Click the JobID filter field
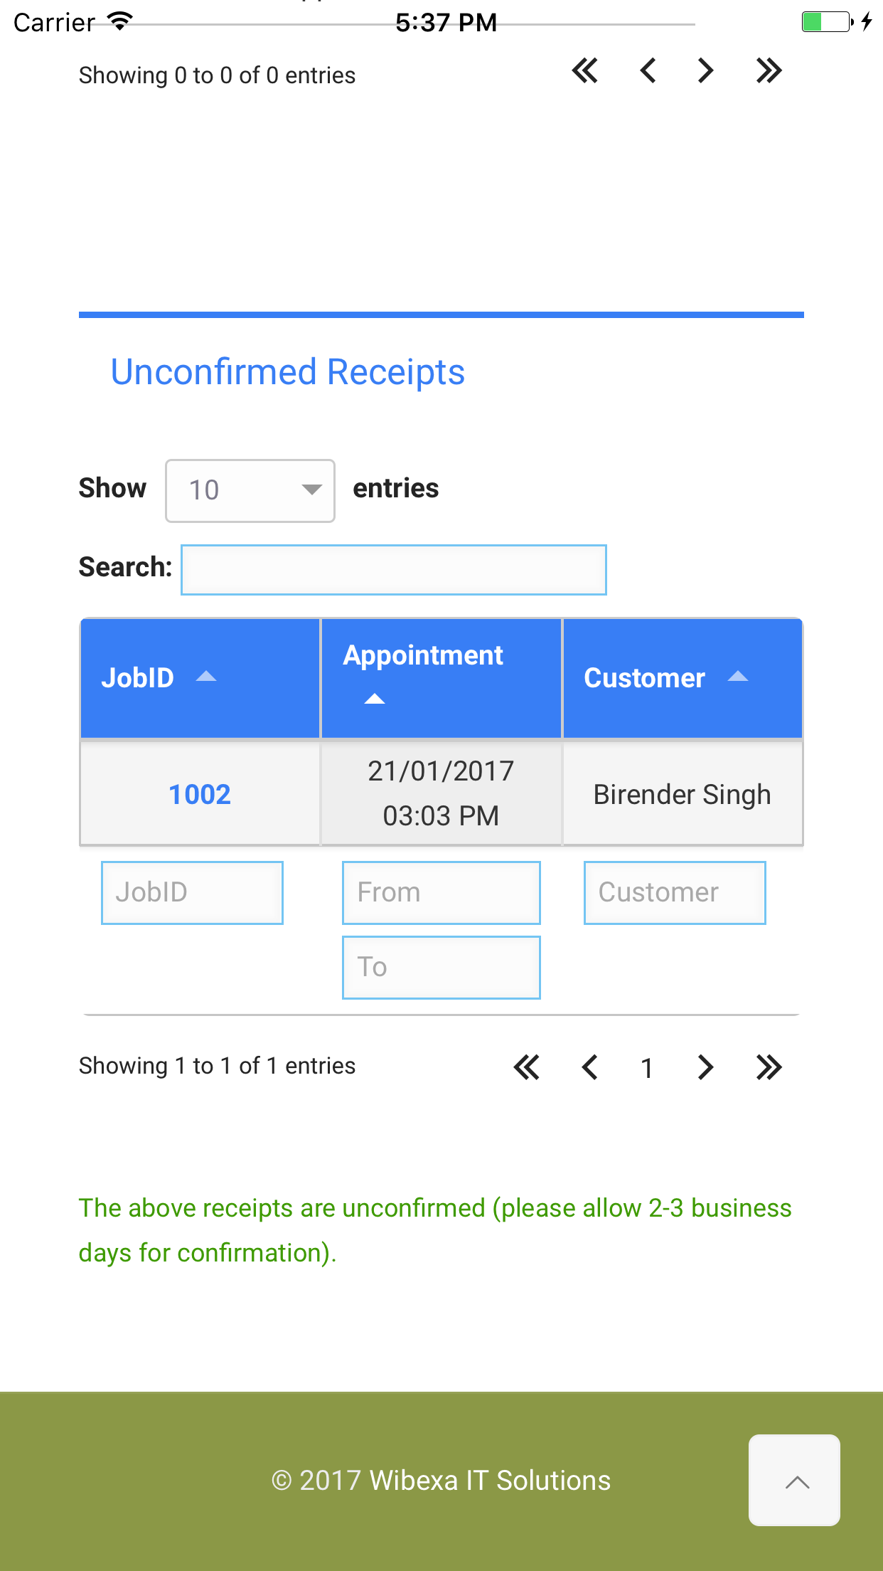The image size is (883, 1571). click(192, 893)
